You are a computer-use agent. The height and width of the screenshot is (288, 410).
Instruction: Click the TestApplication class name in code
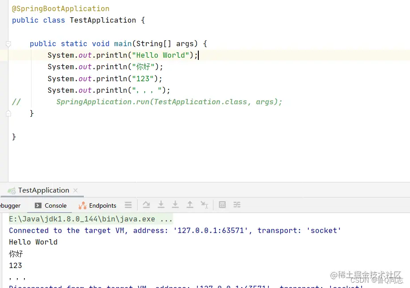coord(103,20)
